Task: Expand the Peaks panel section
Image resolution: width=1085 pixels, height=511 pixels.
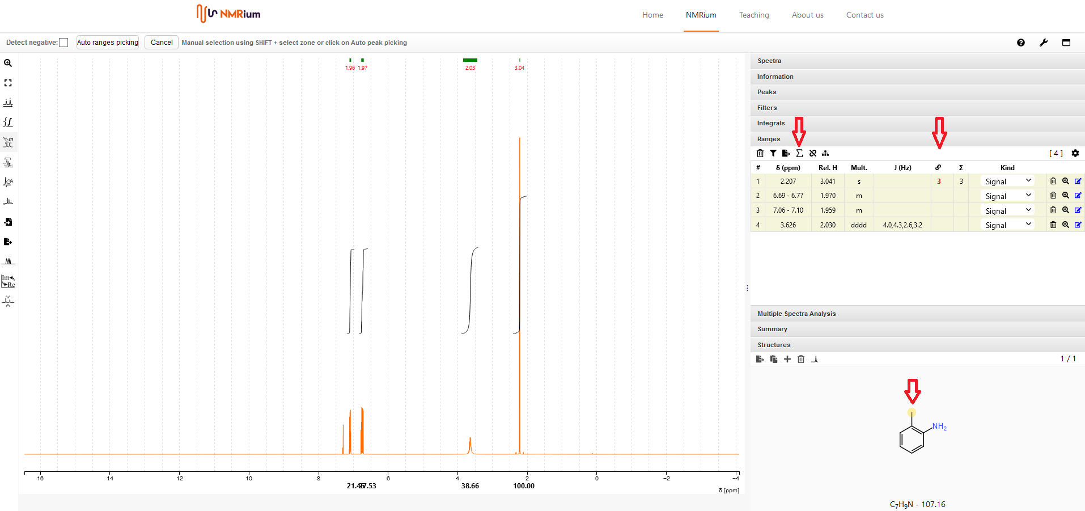Action: point(766,92)
